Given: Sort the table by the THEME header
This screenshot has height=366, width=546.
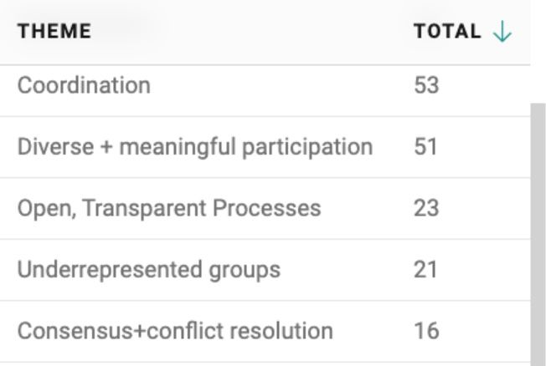Looking at the screenshot, I should pyautogui.click(x=54, y=31).
